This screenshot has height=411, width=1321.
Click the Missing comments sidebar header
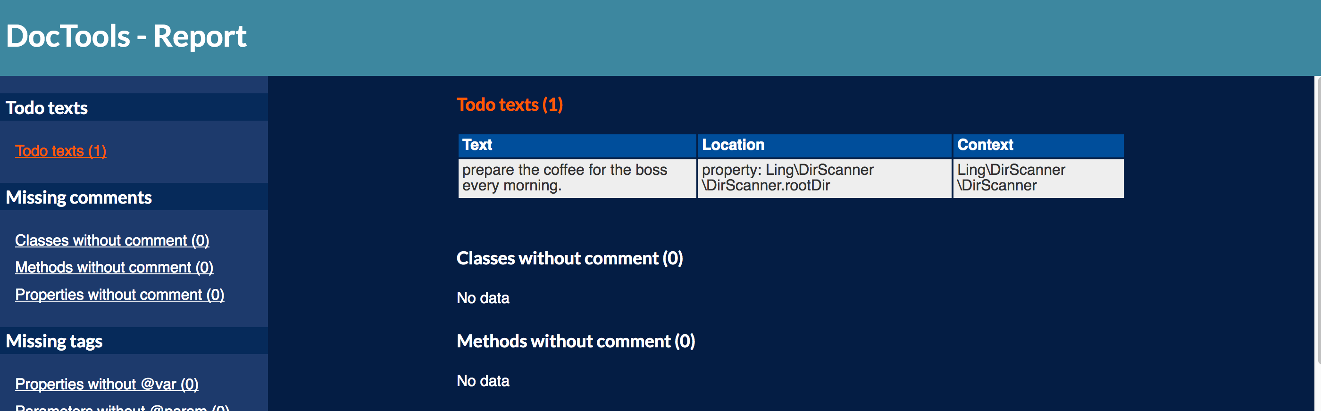click(x=78, y=197)
